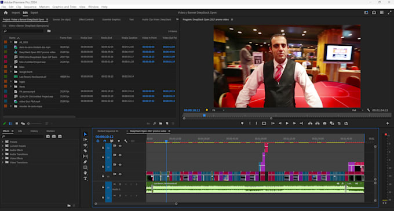The width and height of the screenshot is (394, 211).
Task: Play the program monitor video
Action: tap(287, 123)
